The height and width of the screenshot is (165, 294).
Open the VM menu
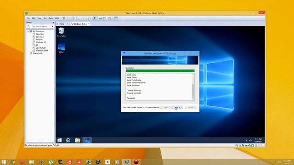(x=45, y=18)
